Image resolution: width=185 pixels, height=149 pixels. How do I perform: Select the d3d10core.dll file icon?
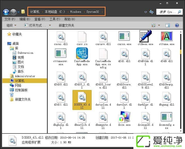tap(124, 77)
